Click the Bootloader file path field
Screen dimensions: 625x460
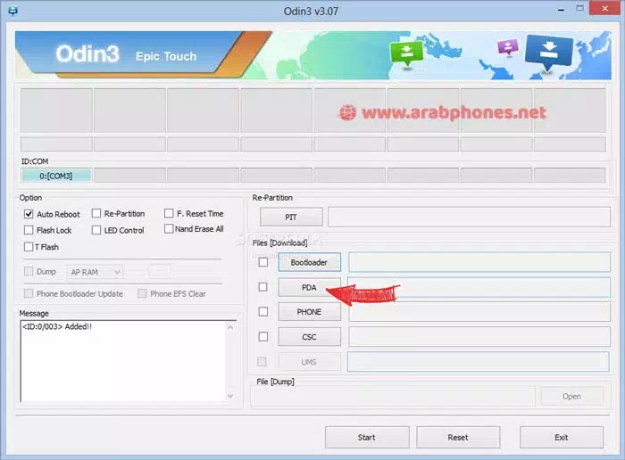tap(479, 262)
